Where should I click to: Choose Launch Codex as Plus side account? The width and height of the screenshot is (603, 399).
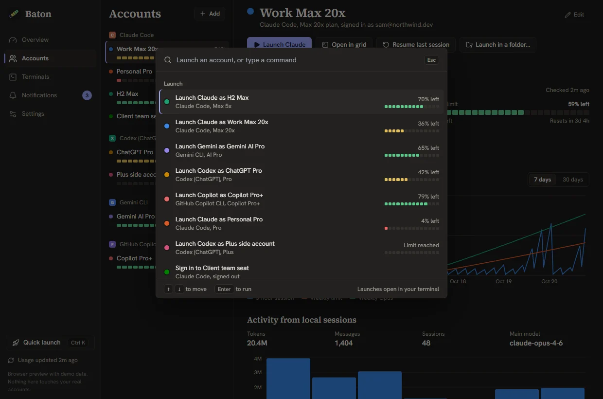tap(301, 248)
